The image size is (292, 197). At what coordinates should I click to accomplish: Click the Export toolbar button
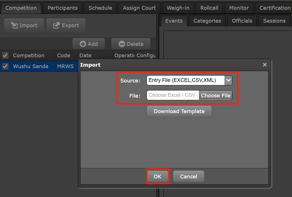[66, 25]
